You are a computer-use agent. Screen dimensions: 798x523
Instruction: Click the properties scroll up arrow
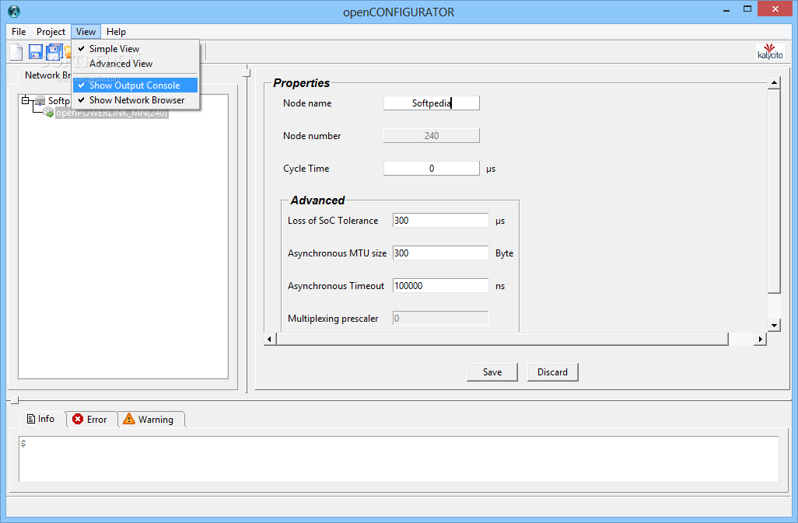click(x=774, y=82)
